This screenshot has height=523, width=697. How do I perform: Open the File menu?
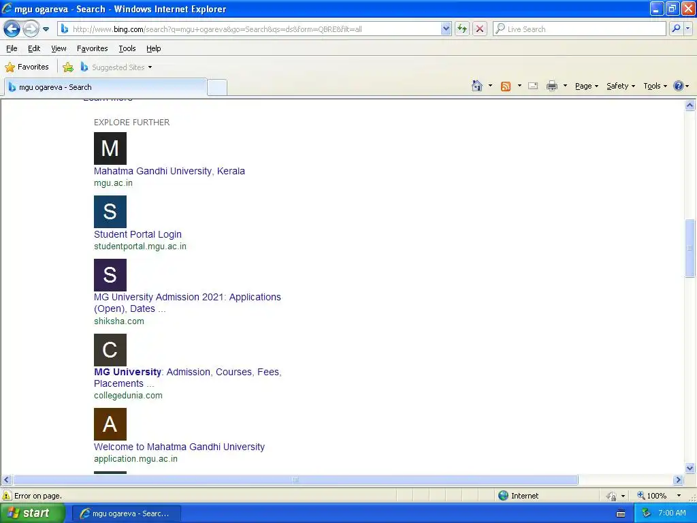(12, 48)
